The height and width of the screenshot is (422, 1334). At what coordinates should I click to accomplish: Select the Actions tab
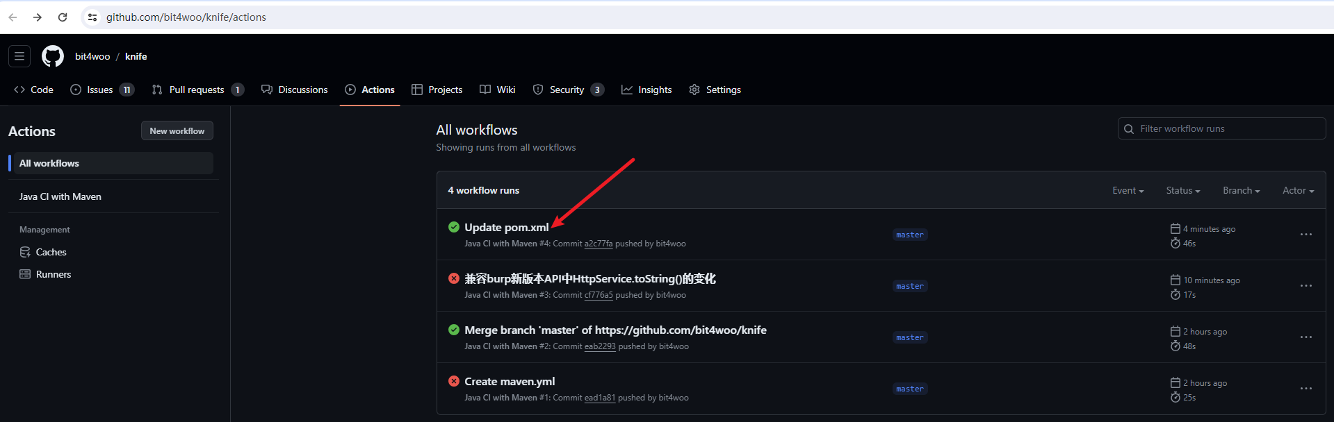tap(370, 90)
